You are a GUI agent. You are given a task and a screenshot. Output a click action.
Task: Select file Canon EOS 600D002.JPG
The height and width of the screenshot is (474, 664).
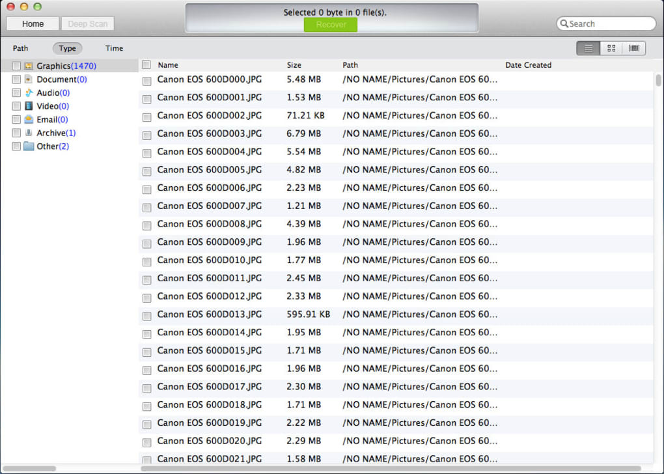click(x=209, y=116)
